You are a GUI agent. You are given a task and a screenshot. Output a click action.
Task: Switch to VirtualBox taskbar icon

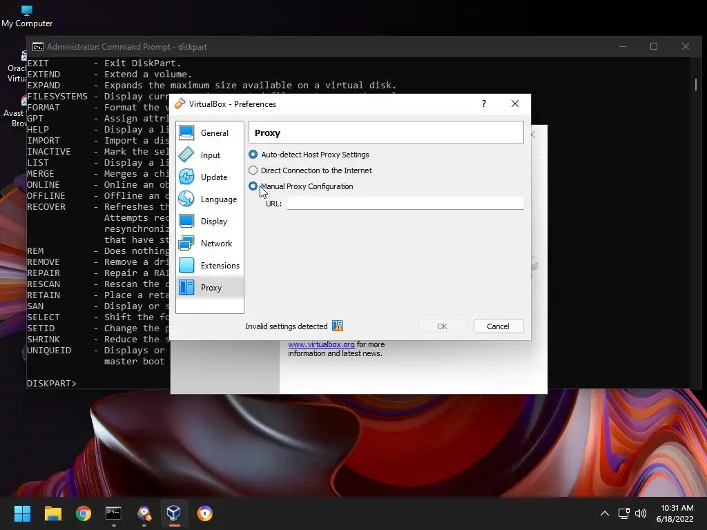174,513
